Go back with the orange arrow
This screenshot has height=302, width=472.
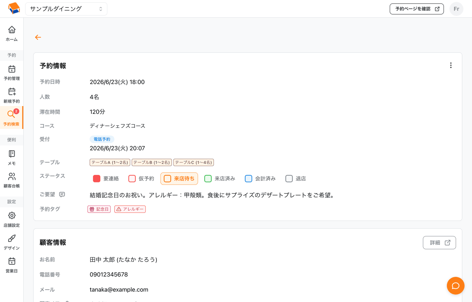coord(38,37)
